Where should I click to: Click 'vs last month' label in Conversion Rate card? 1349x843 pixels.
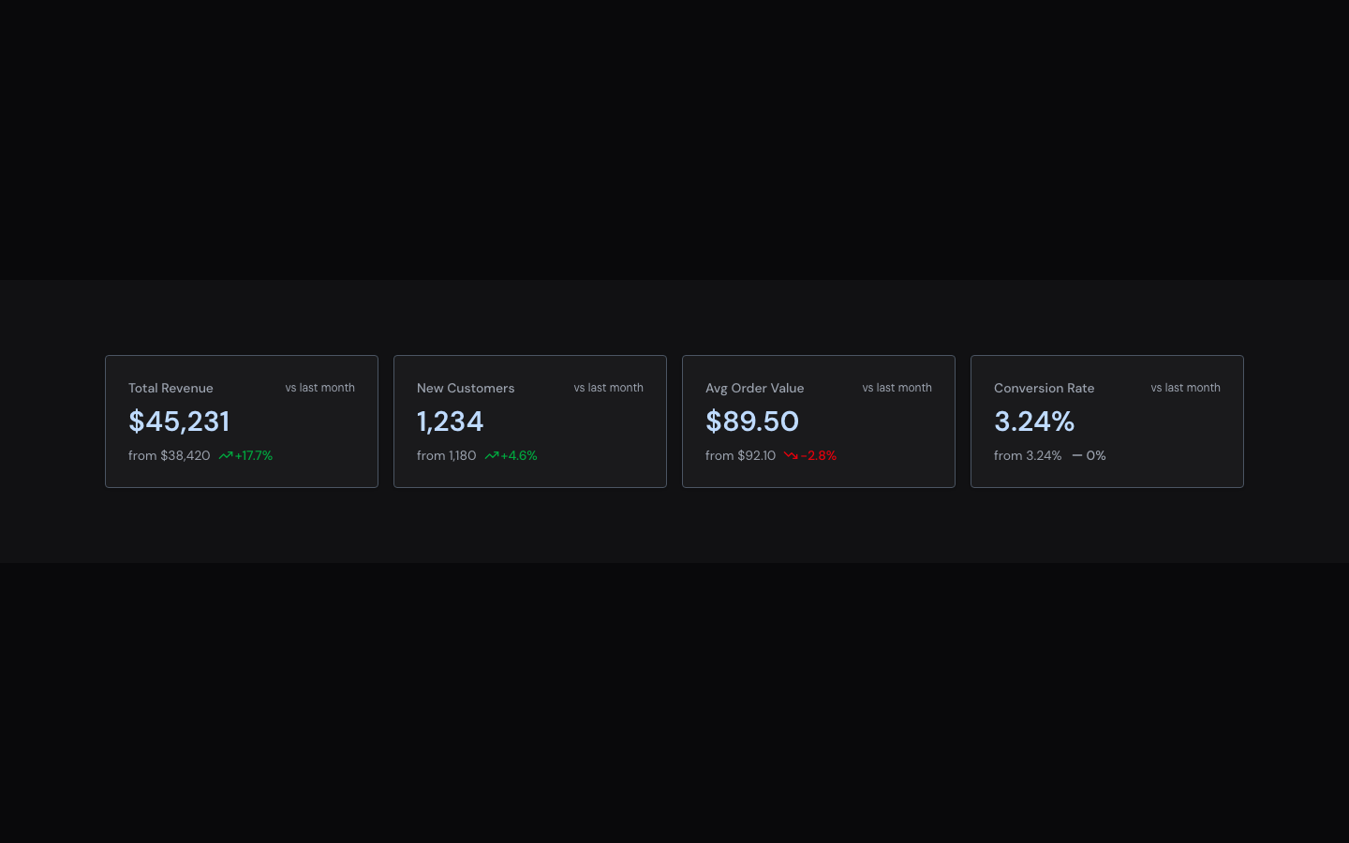tap(1186, 388)
